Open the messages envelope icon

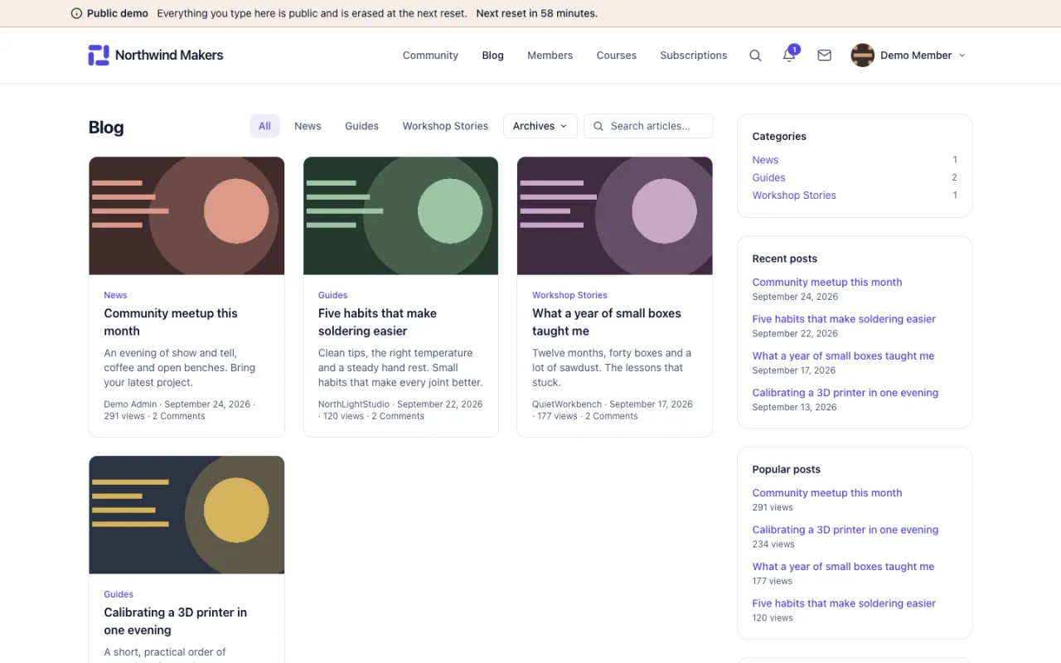tap(824, 56)
